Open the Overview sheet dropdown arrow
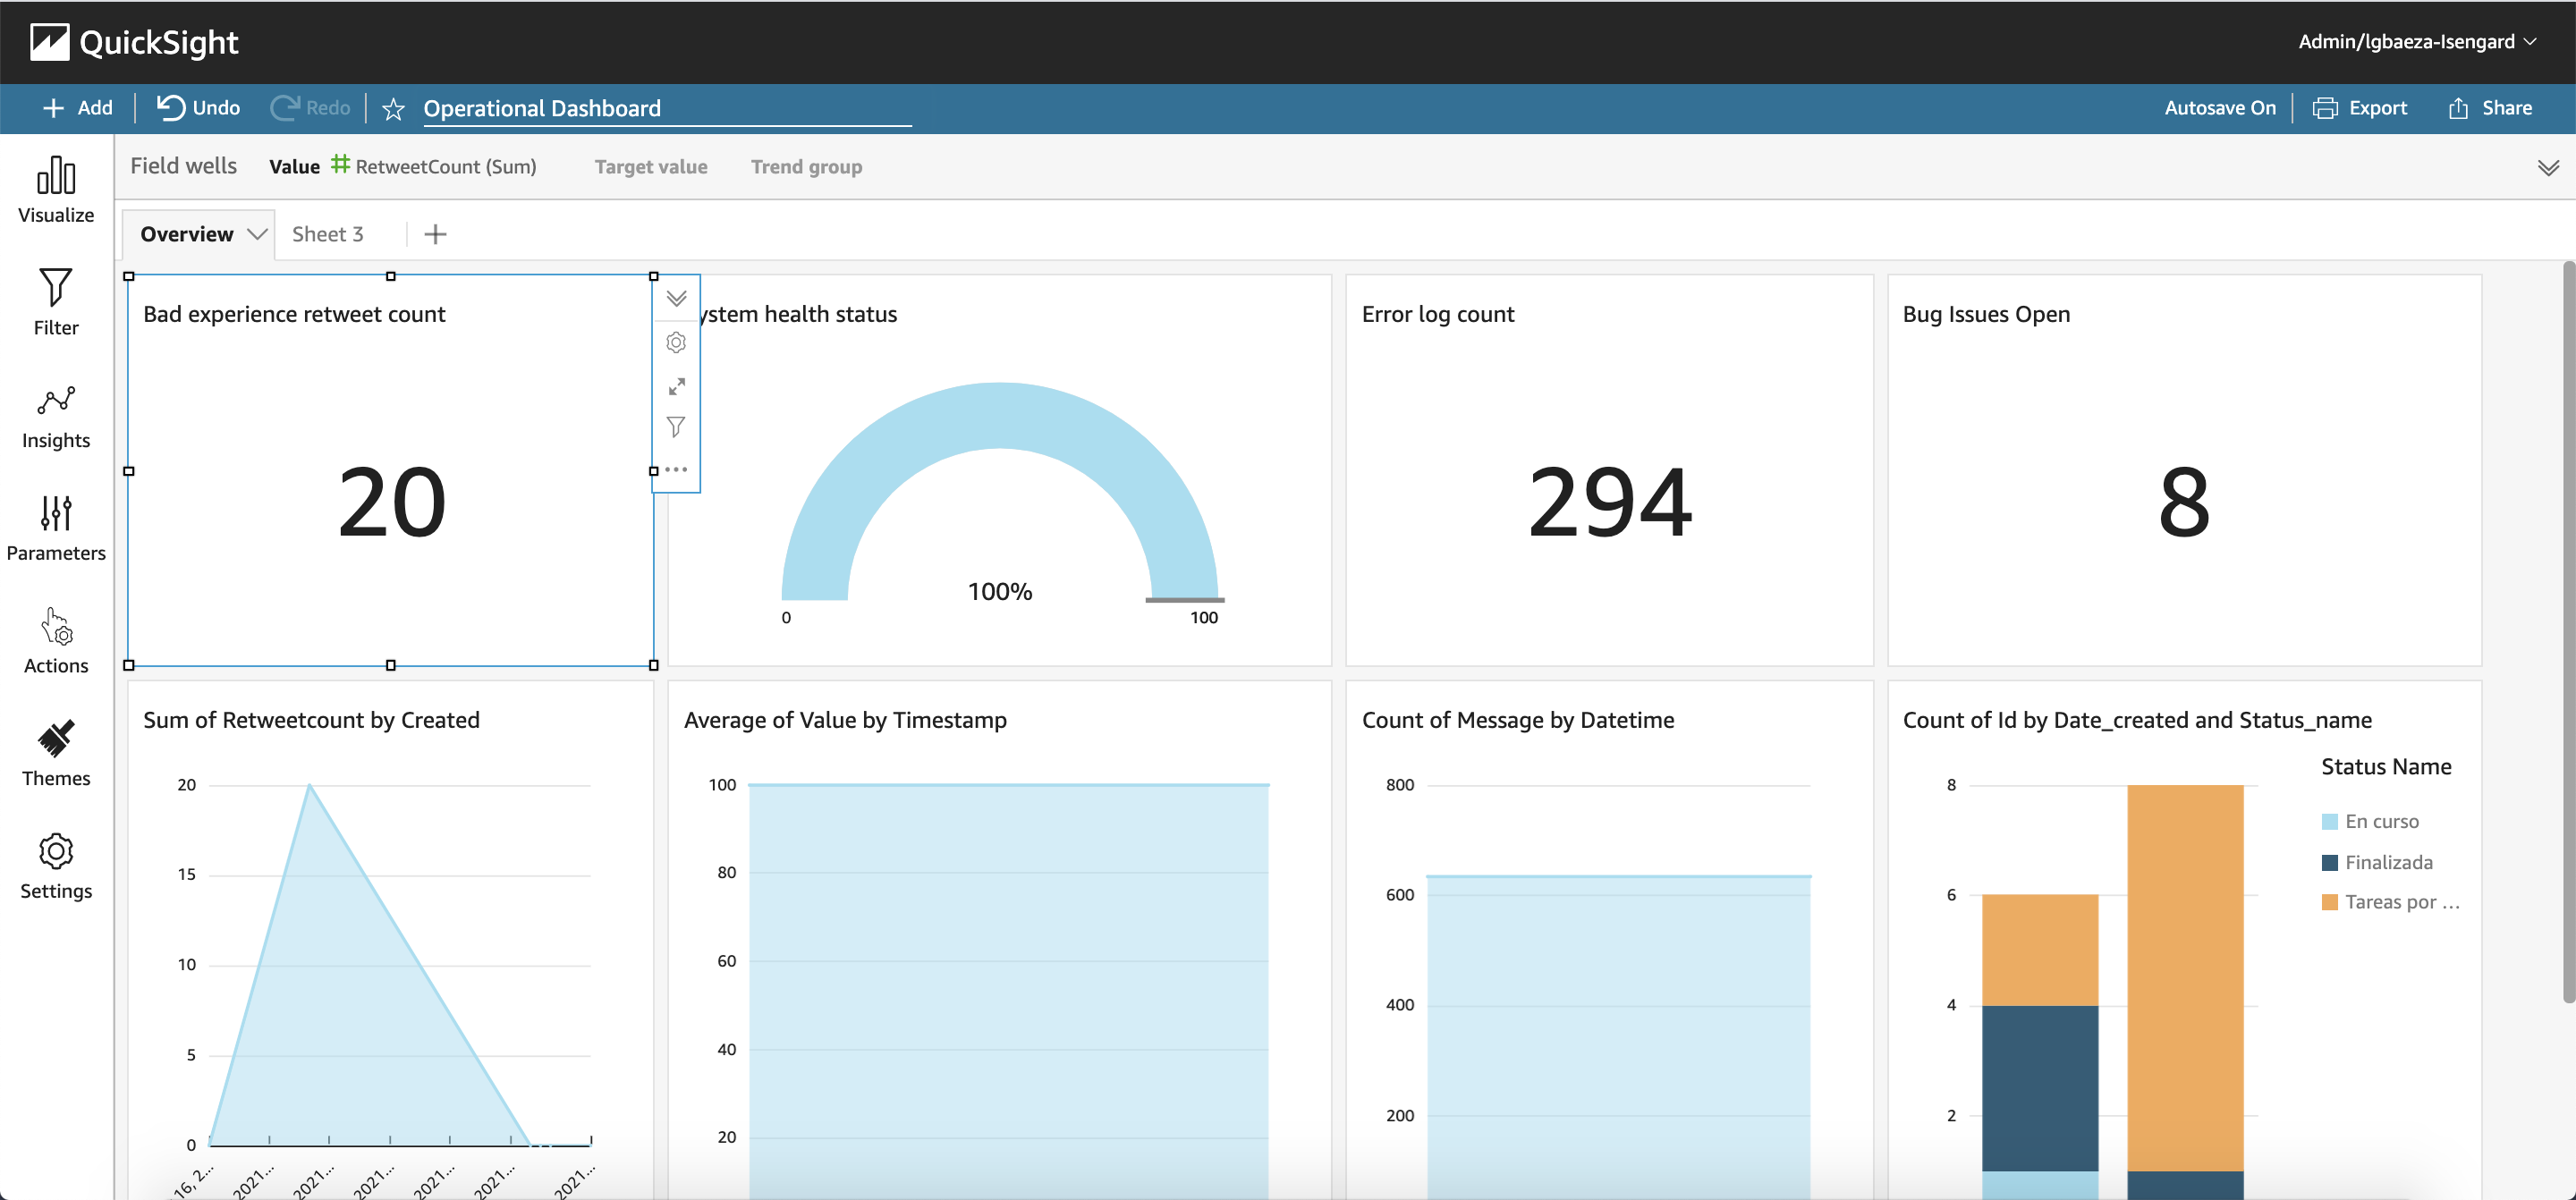This screenshot has width=2576, height=1200. pyautogui.click(x=257, y=234)
